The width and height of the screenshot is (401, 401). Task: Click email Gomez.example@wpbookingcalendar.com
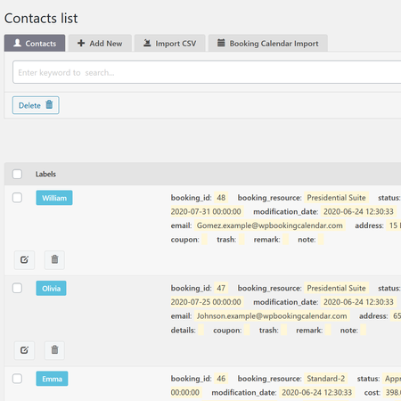tap(270, 225)
